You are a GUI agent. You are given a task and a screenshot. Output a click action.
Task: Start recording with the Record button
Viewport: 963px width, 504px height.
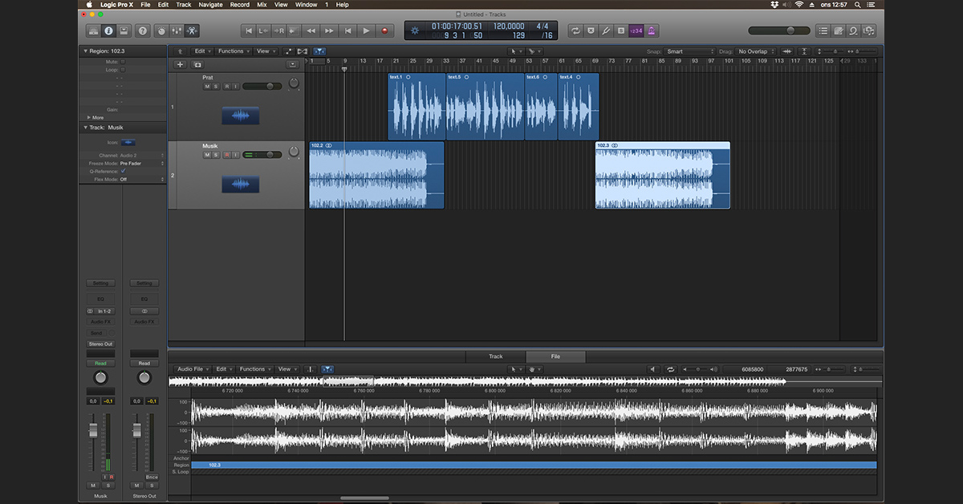click(384, 30)
